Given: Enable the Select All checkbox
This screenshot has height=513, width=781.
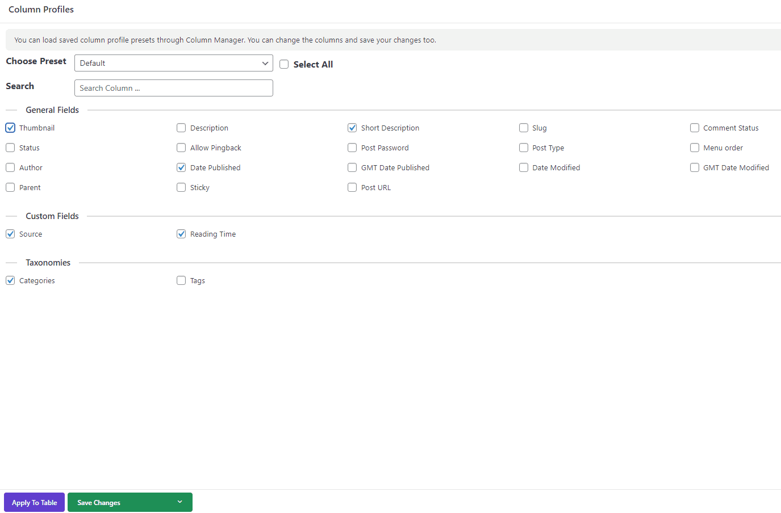Looking at the screenshot, I should coord(284,64).
